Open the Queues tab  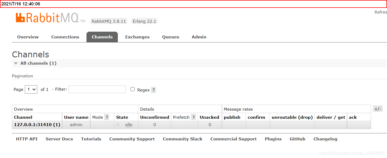[171, 37]
